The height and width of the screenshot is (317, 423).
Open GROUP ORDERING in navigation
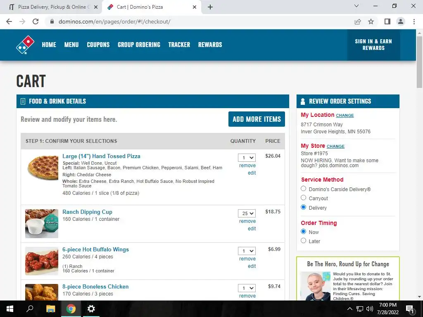tap(139, 45)
